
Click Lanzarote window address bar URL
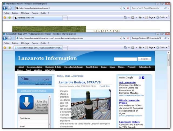(x=51, y=38)
